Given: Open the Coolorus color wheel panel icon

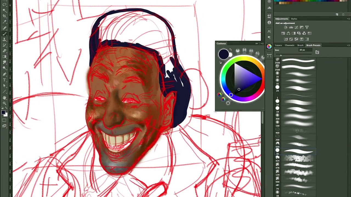Looking at the screenshot, I should [x=269, y=47].
